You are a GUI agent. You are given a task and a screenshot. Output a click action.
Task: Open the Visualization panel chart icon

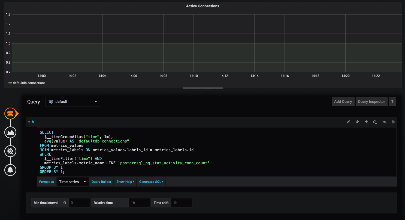[x=10, y=132]
